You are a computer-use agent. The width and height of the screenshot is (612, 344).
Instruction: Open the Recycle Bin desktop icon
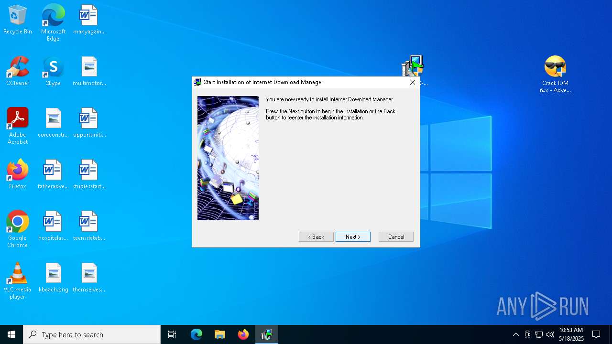click(x=18, y=20)
